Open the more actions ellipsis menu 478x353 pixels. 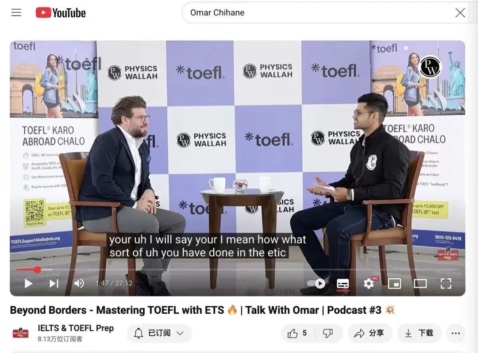455,333
